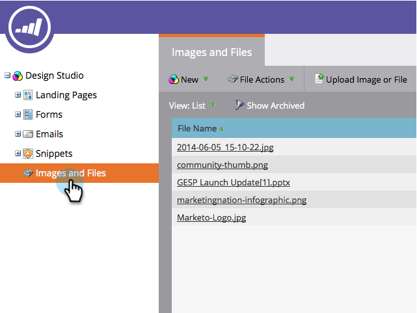Click the Emails envelope icon
Viewport: 417px width, 313px height.
click(28, 134)
